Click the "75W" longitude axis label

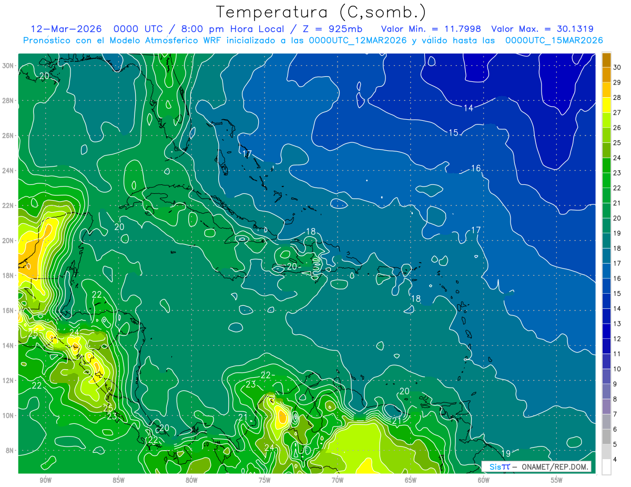click(264, 480)
